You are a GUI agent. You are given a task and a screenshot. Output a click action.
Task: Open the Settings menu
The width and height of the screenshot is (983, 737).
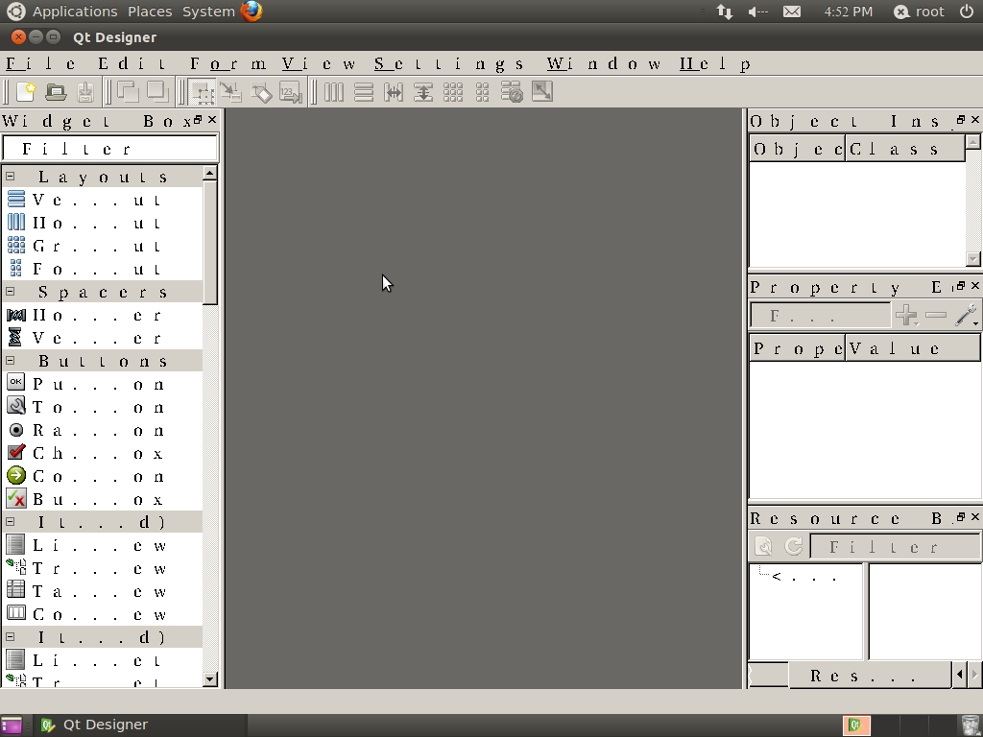[x=448, y=64]
